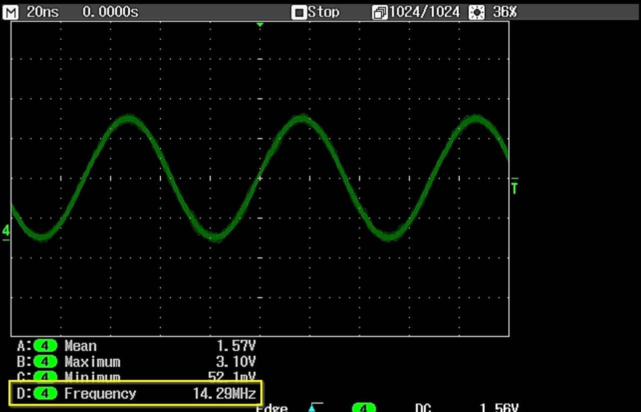Open the Edge trigger type setting
Image resolution: width=641 pixels, height=412 pixels.
(272, 407)
